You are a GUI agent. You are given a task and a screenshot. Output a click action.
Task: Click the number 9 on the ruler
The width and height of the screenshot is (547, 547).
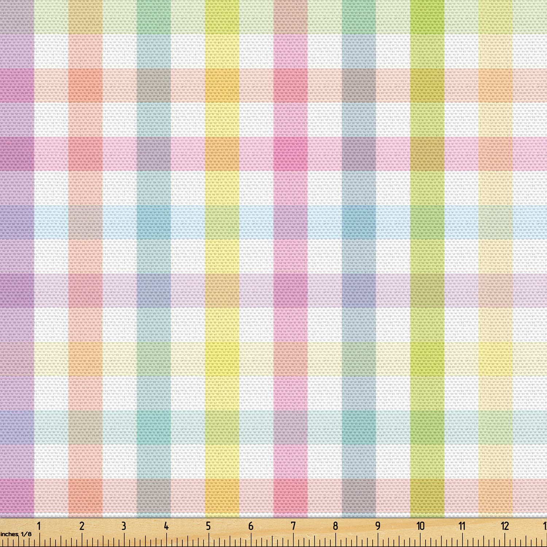[x=378, y=526]
